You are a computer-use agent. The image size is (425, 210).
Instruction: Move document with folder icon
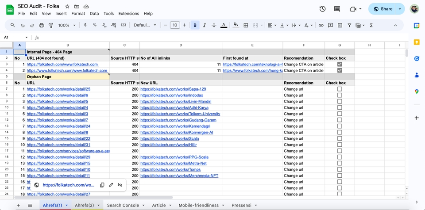(77, 6)
